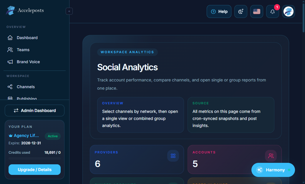This screenshot has width=305, height=184.
Task: Click the Providers grid icon
Action: pyautogui.click(x=173, y=156)
